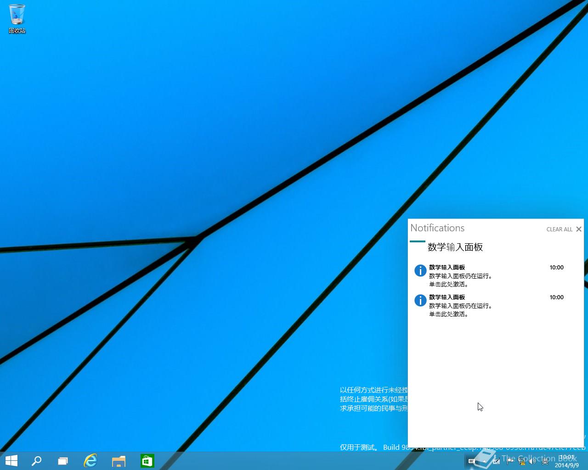This screenshot has width=588, height=470.
Task: Click the Search icon on the taskbar
Action: 37,460
